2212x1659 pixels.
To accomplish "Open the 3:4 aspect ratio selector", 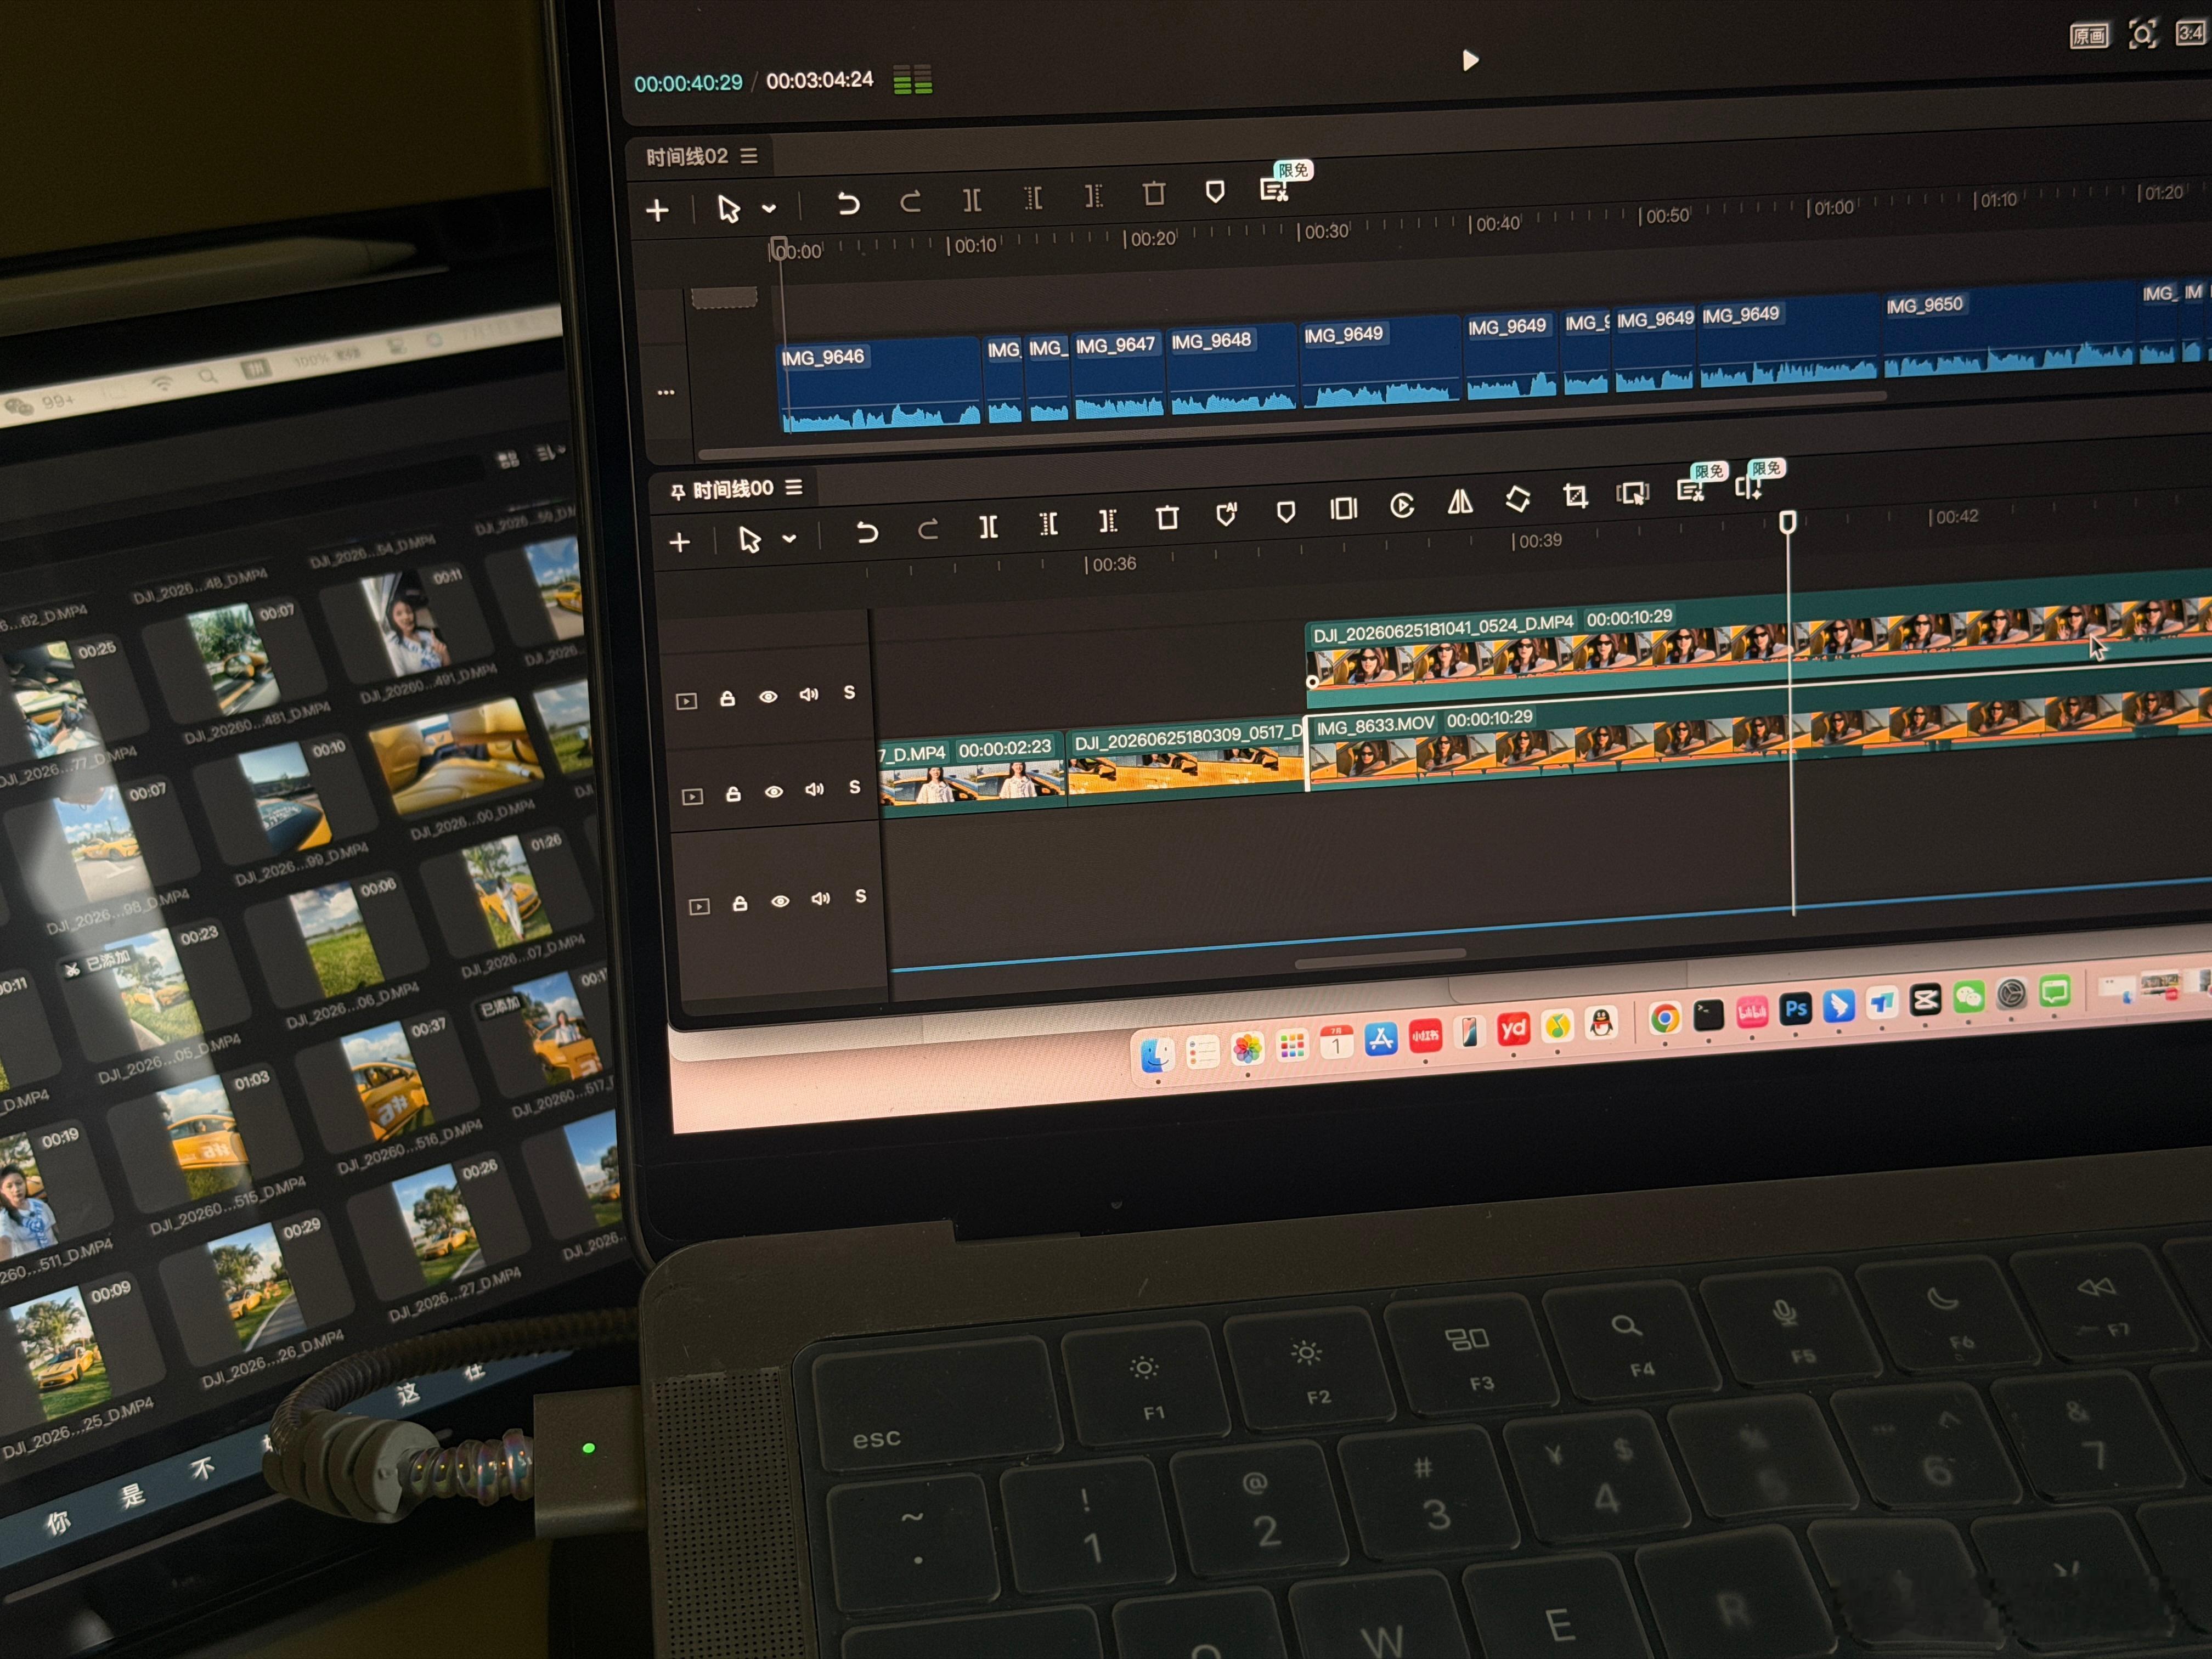I will click(2190, 33).
